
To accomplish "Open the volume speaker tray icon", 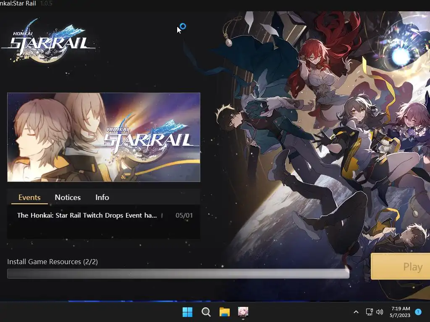I will point(380,312).
